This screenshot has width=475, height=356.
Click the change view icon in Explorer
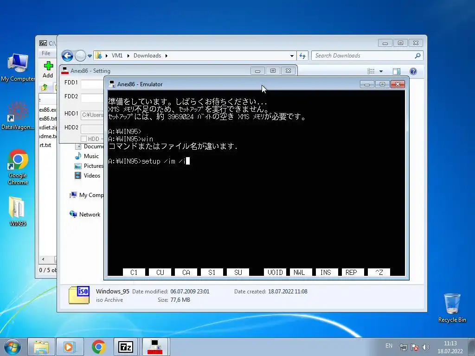[371, 71]
